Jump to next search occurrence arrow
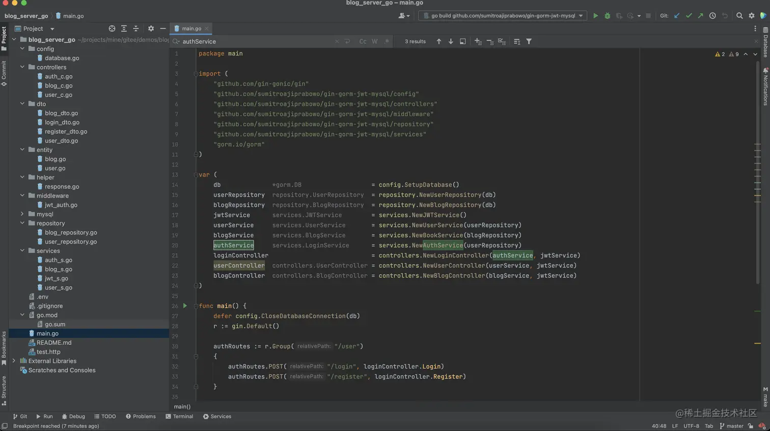 click(x=451, y=42)
